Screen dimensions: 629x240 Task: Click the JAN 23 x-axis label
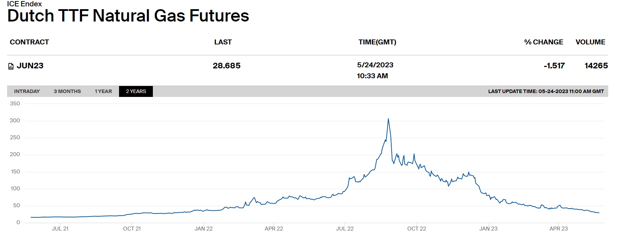(x=488, y=229)
